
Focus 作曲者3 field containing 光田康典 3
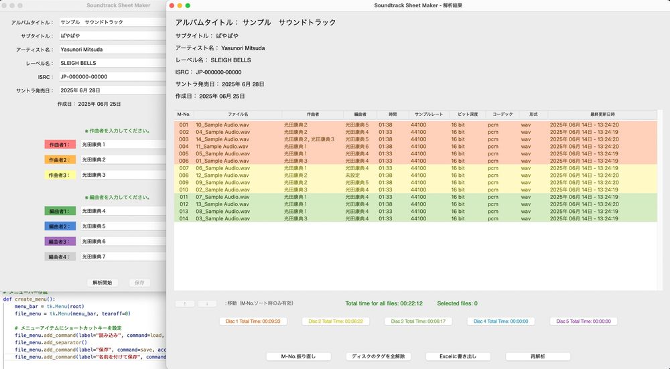coord(123,175)
